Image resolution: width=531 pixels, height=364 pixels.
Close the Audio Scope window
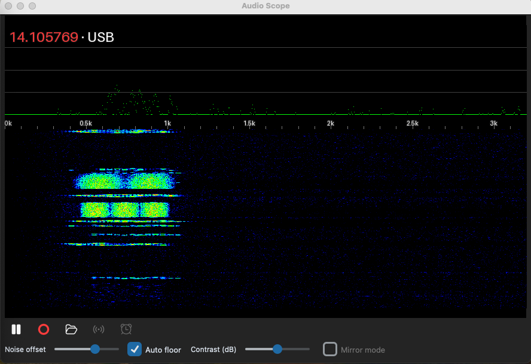[x=8, y=6]
